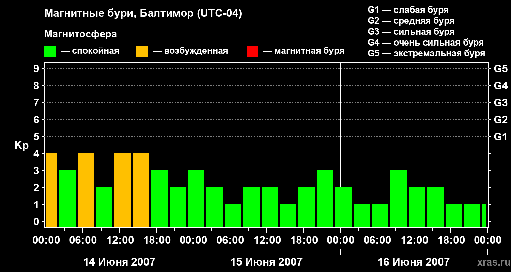The height and width of the screenshot is (272, 511).
Task: Select the green Kp 3 bar starting 21:00, 15 June
Action: click(x=325, y=199)
